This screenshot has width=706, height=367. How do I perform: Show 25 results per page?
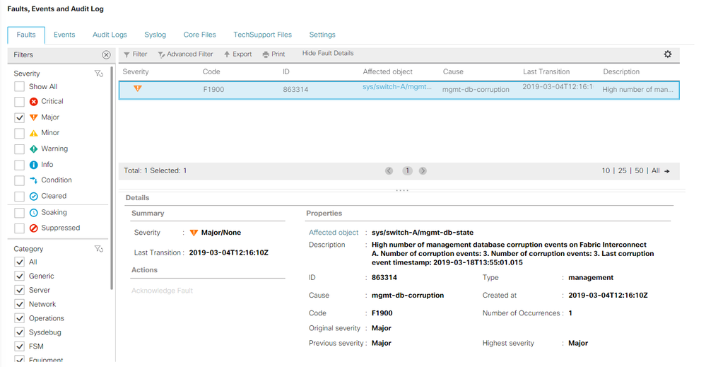[622, 170]
